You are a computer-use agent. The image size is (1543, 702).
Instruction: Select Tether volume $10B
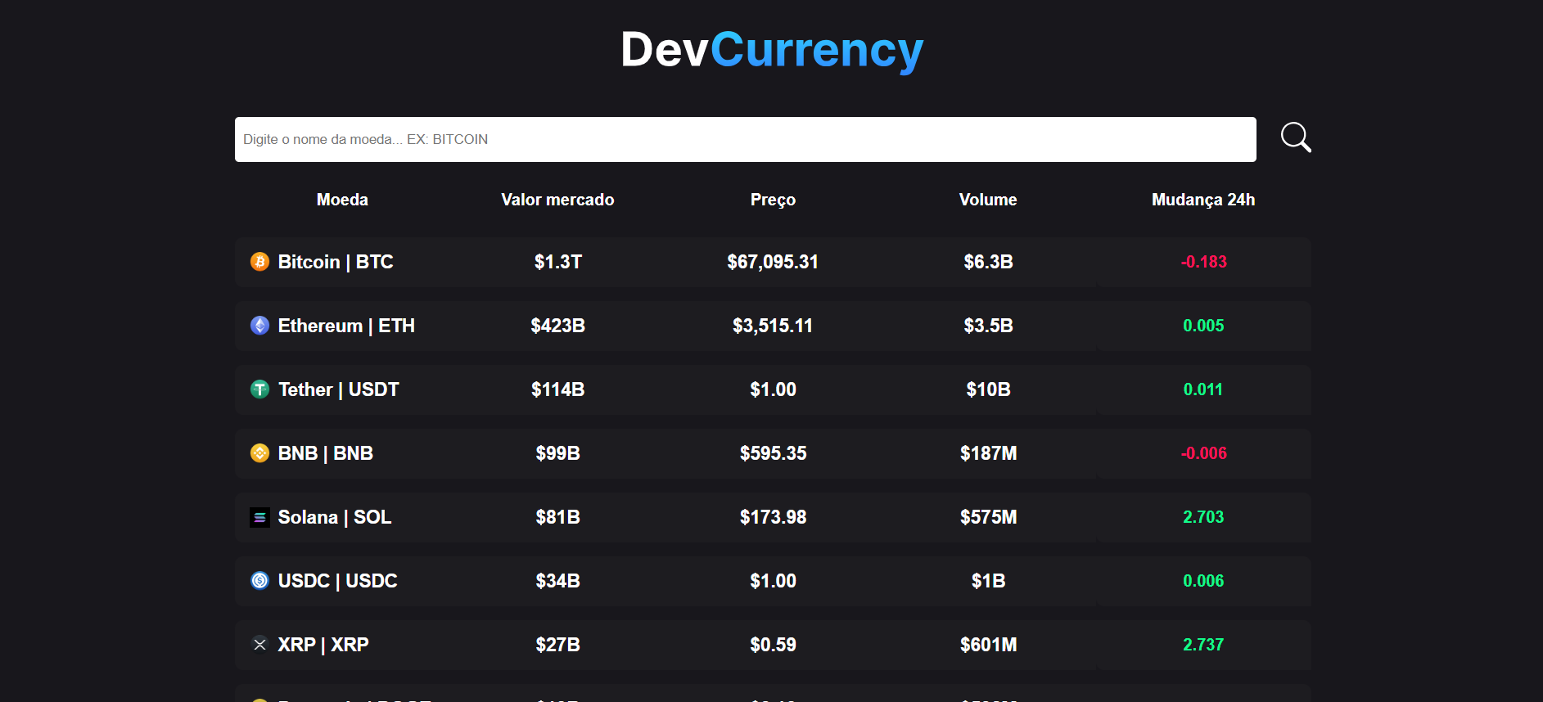(988, 389)
